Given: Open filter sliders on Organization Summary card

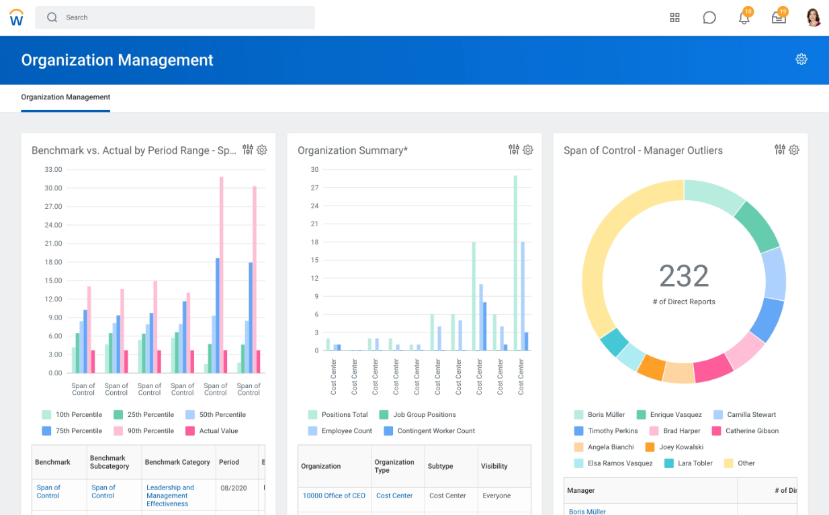Looking at the screenshot, I should click(514, 150).
